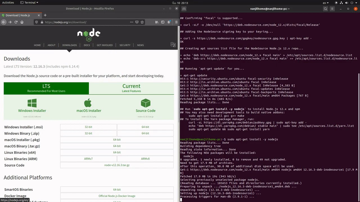Download 64-bit Windows Installer (.msi)
The height and width of the screenshot is (202, 360).
(145, 127)
